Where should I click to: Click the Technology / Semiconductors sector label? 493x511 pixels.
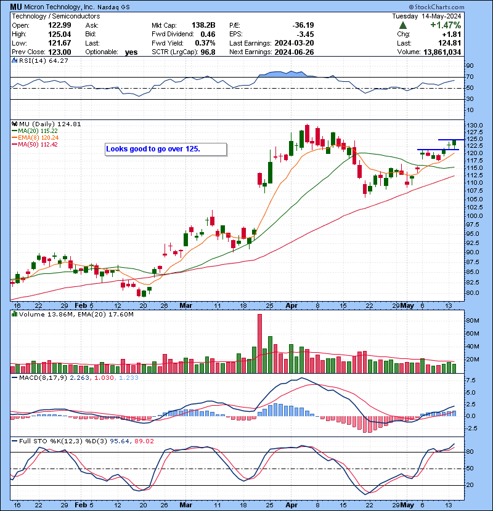pos(56,16)
